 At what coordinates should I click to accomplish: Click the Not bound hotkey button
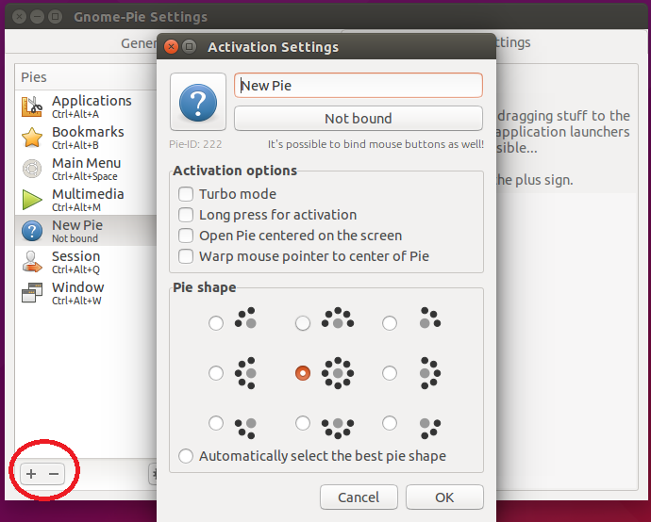(x=359, y=118)
